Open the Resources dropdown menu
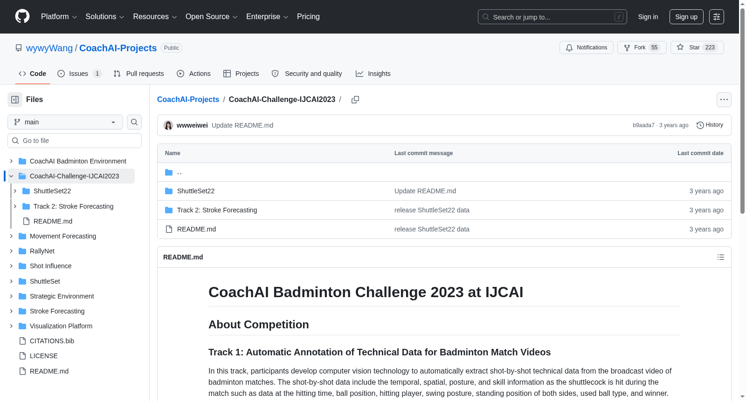Screen dimensions: 746x401 155,17
